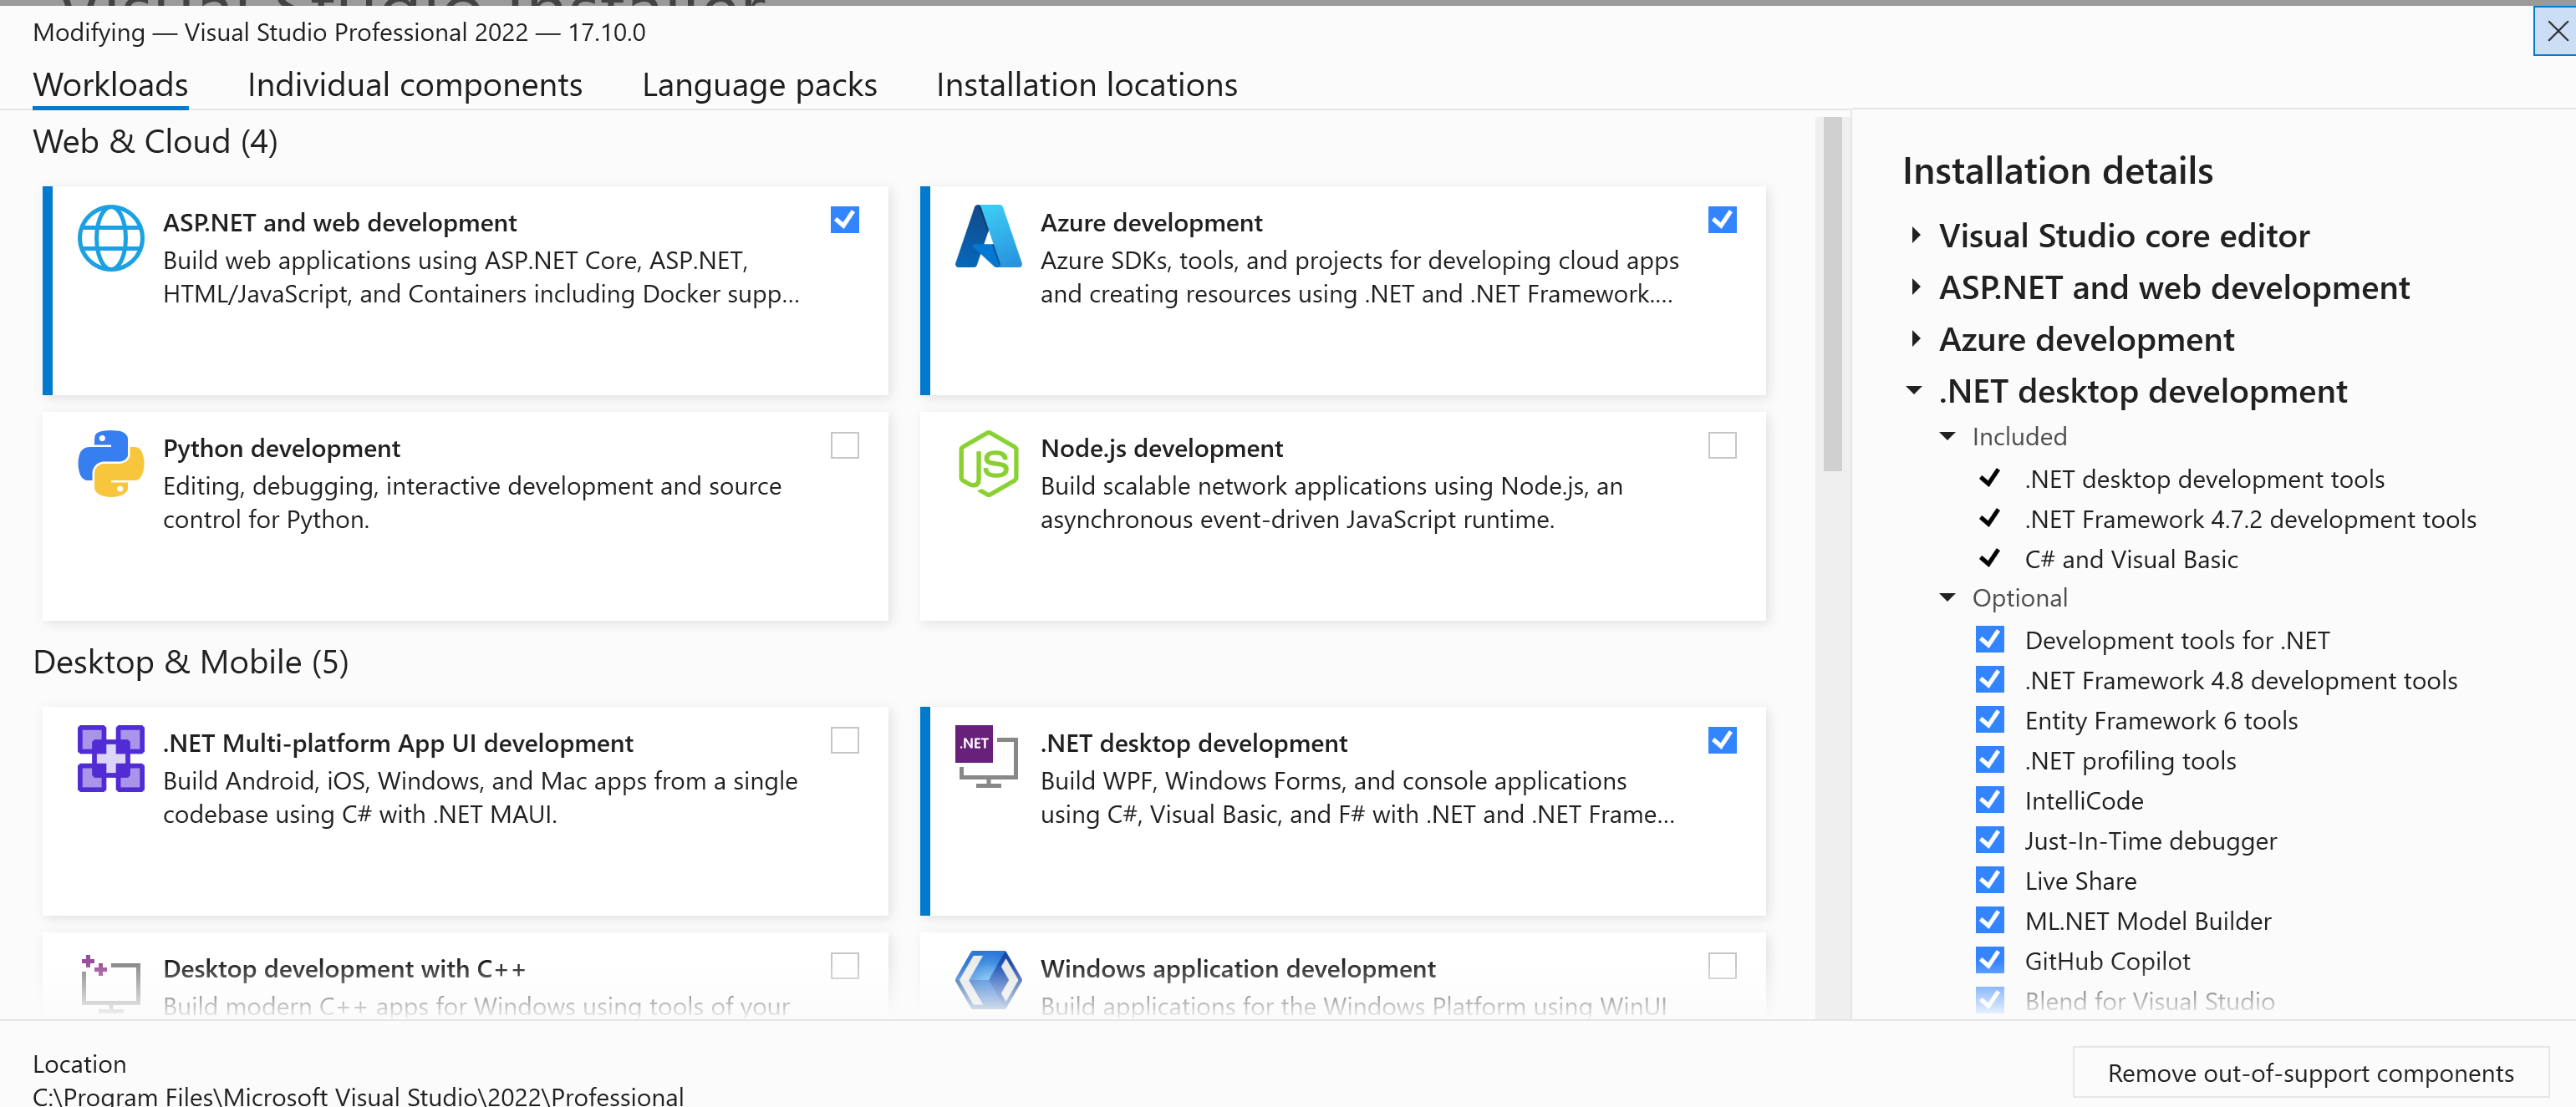Uncheck the GitHub Copilot optional component
Image resolution: width=2576 pixels, height=1107 pixels.
pyautogui.click(x=1989, y=961)
